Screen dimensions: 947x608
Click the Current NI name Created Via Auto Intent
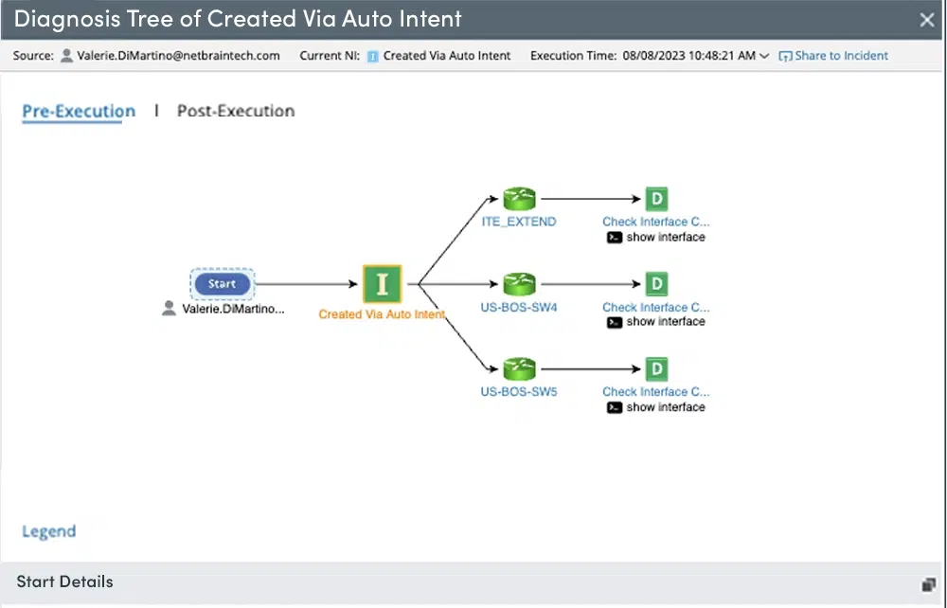pos(447,56)
